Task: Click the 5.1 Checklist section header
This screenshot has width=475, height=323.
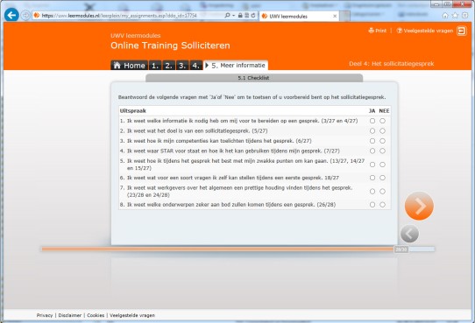Action: click(254, 78)
